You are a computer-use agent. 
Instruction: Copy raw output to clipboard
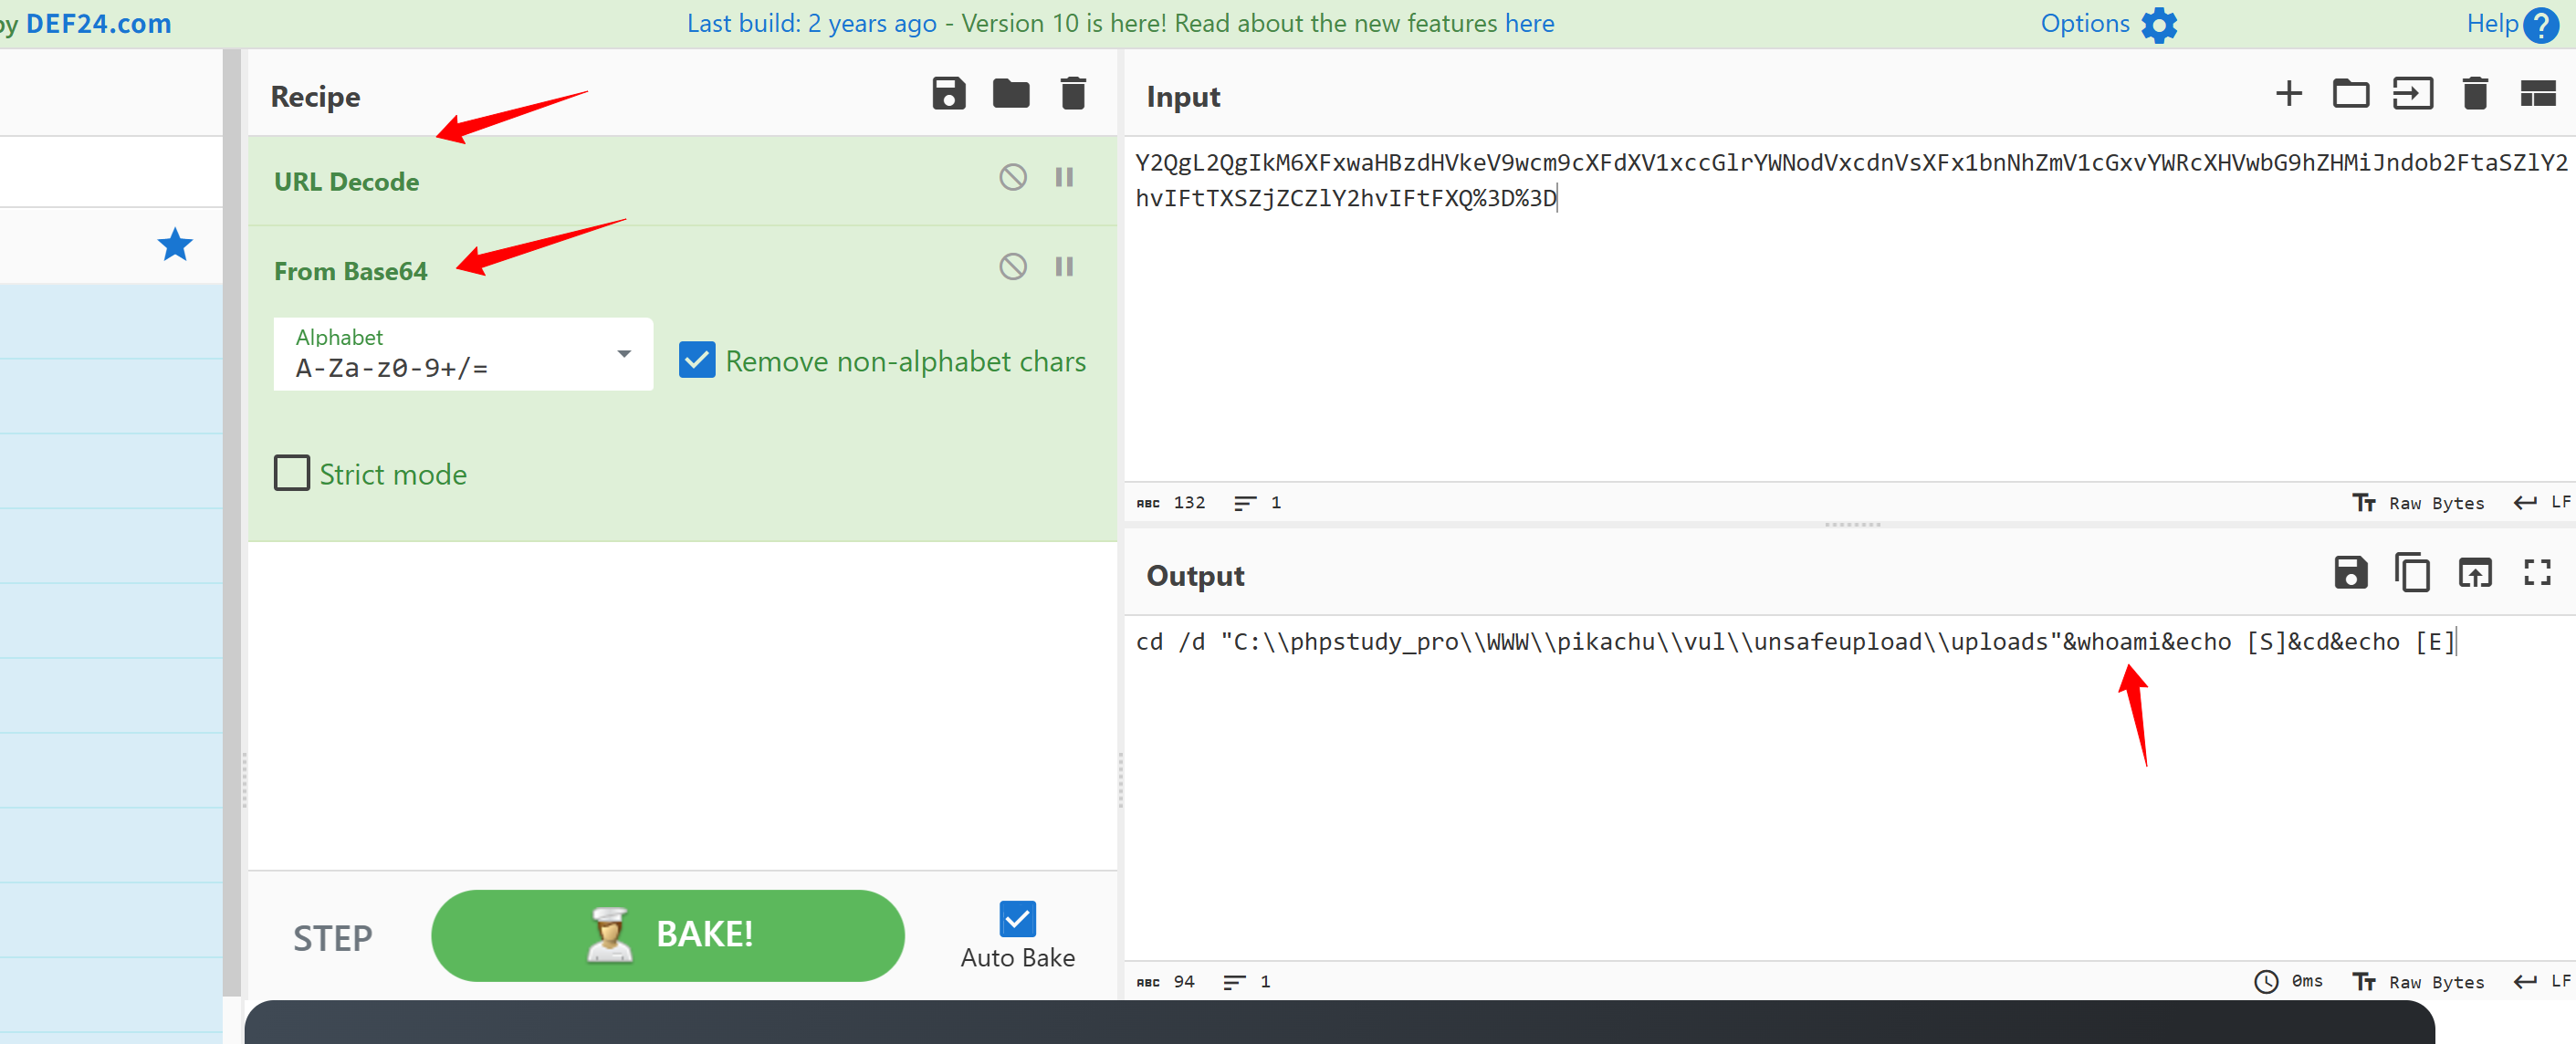tap(2412, 573)
